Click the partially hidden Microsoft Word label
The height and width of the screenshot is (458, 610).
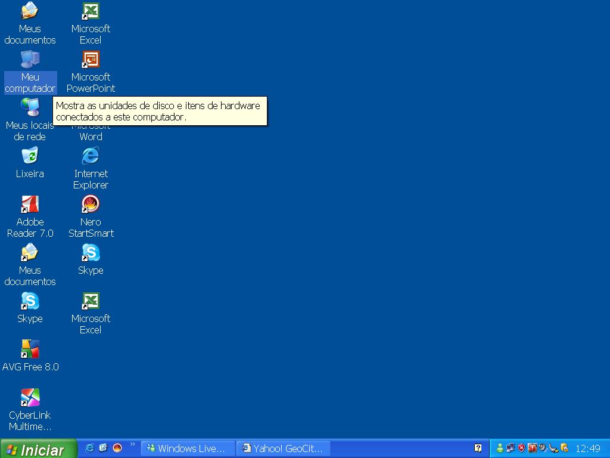coord(91,134)
